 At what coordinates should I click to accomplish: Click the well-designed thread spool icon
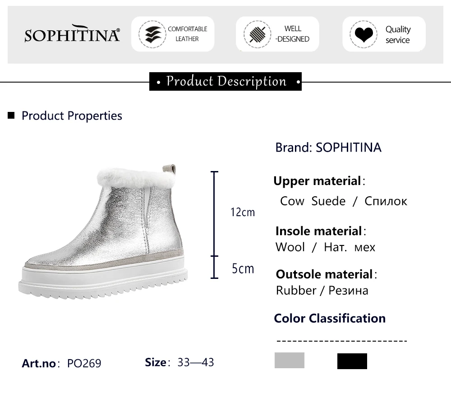257,34
